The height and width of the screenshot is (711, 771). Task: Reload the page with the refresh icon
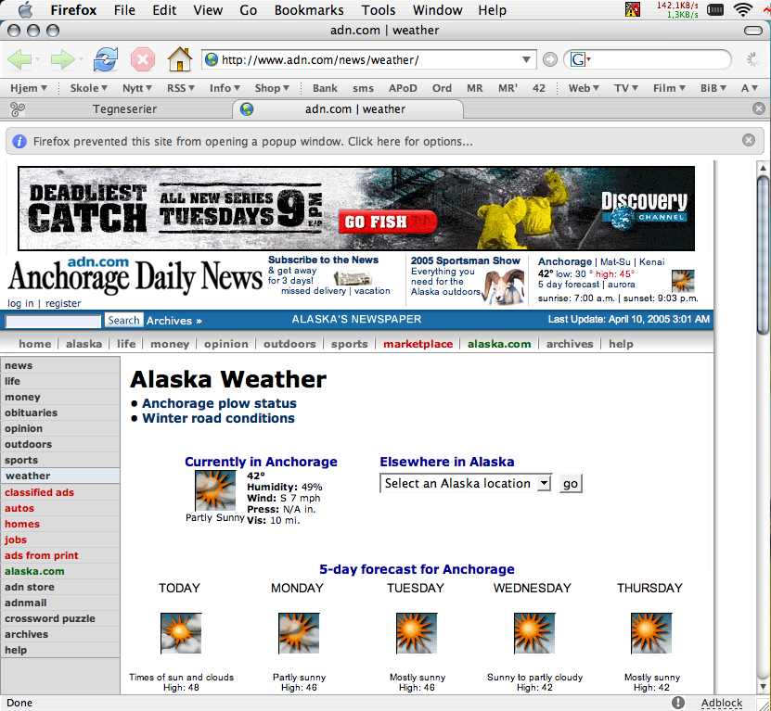(105, 59)
